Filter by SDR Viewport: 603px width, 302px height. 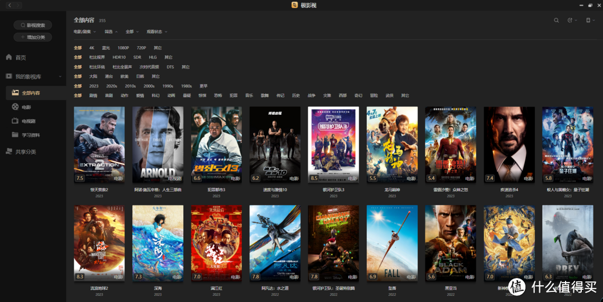pyautogui.click(x=137, y=57)
